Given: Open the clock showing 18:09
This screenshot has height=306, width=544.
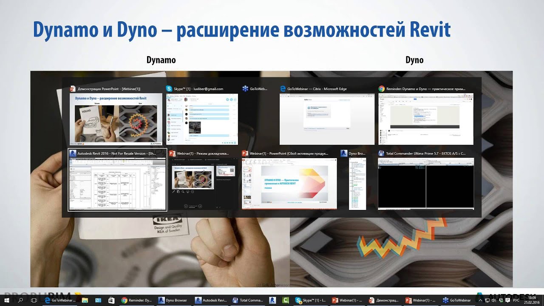Looking at the screenshot, I should (532, 300).
